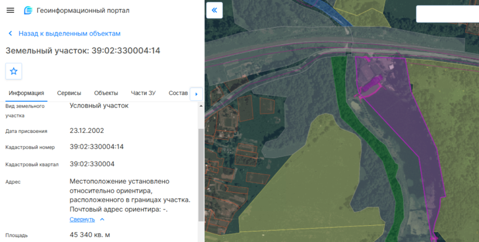Screen dimensions: 479x242
Task: Click the info panel vertical scrollbar thumb
Action: [x=201, y=175]
